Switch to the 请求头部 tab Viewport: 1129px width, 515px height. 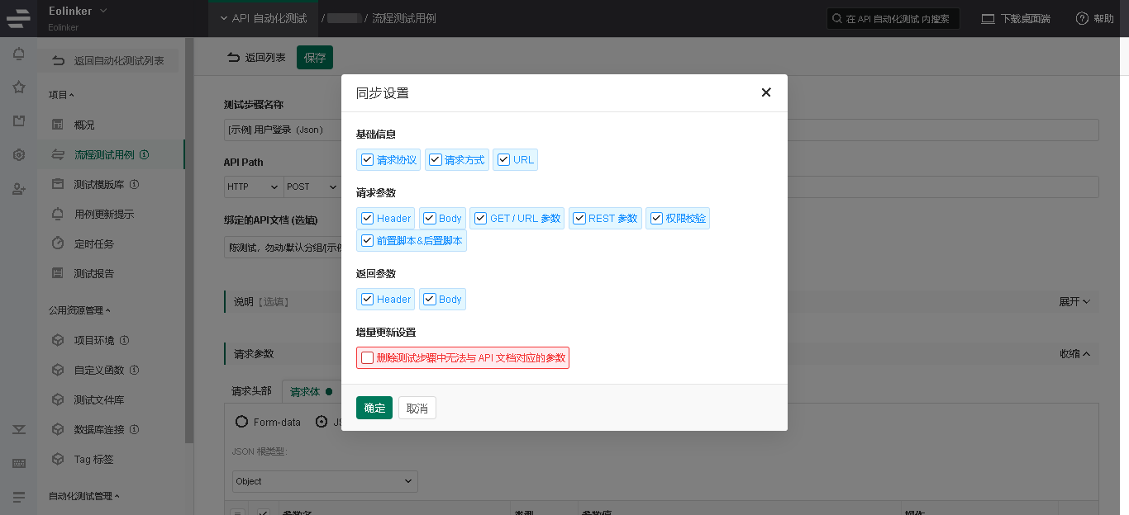click(x=251, y=391)
